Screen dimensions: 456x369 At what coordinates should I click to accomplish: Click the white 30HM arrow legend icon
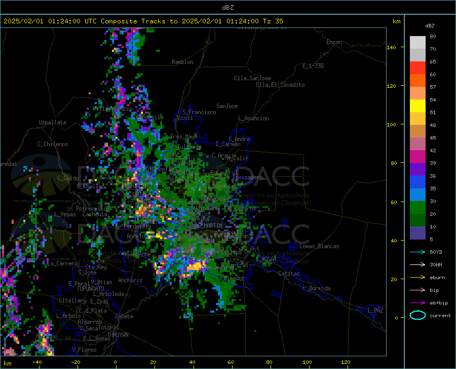click(417, 264)
